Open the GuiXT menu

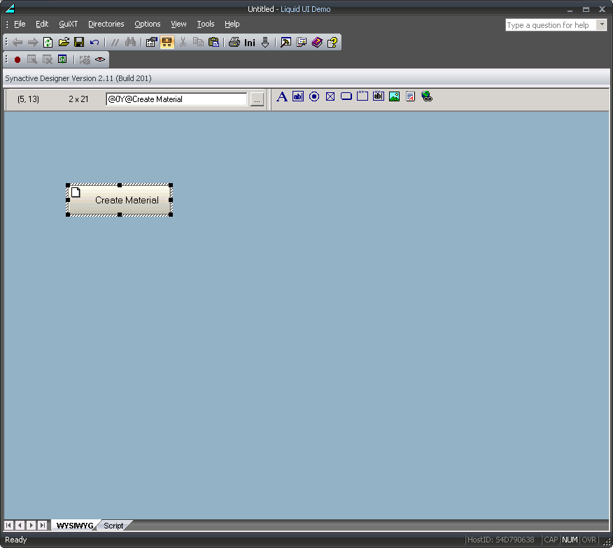point(68,24)
